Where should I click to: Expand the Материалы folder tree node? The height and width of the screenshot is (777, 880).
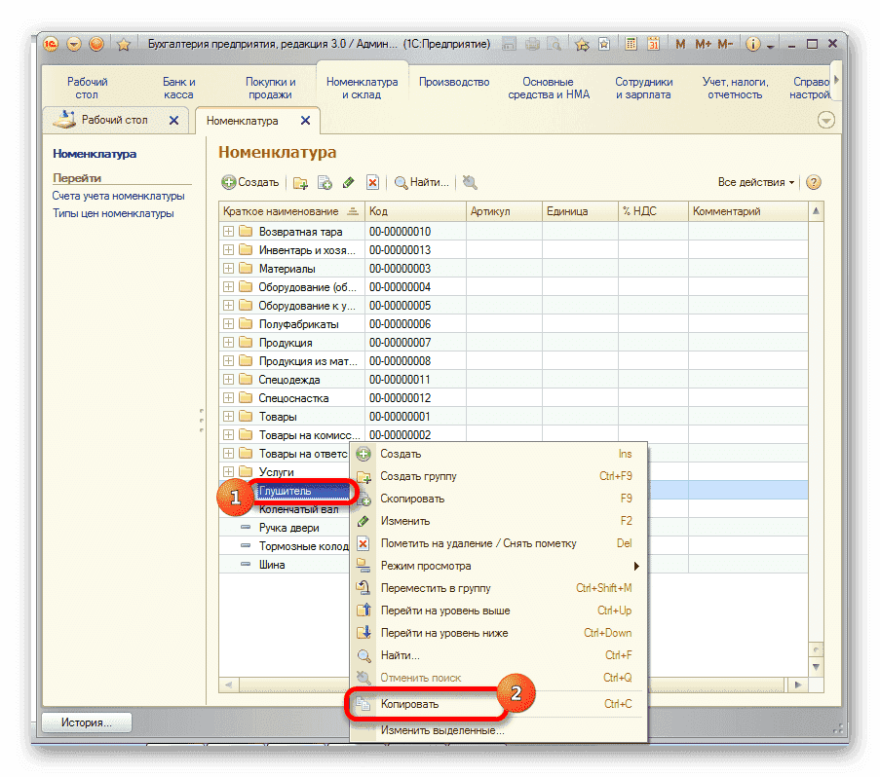[228, 269]
